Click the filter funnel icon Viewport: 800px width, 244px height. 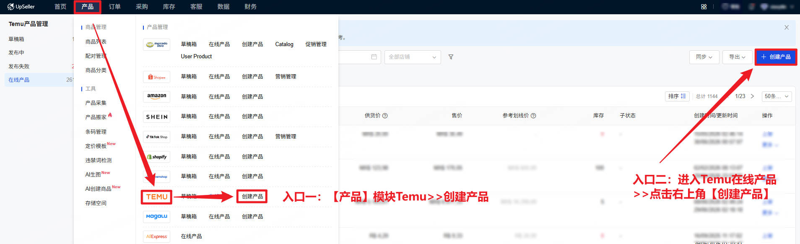pyautogui.click(x=451, y=57)
